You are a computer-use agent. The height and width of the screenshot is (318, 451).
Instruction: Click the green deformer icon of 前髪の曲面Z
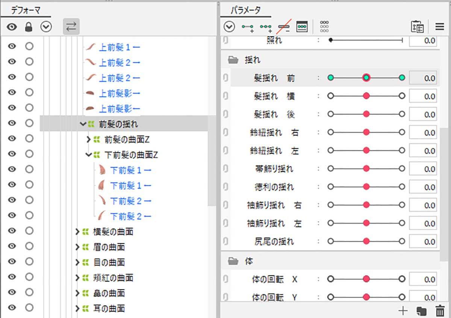[97, 139]
